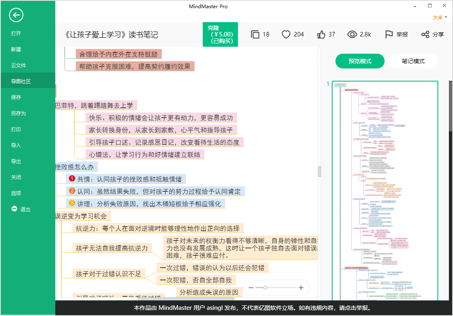
Task: Click the share icon
Action: pyautogui.click(x=426, y=34)
